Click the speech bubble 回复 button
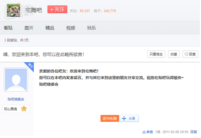Image resolution: width=201 pixels, height=138 pixels. [190, 54]
